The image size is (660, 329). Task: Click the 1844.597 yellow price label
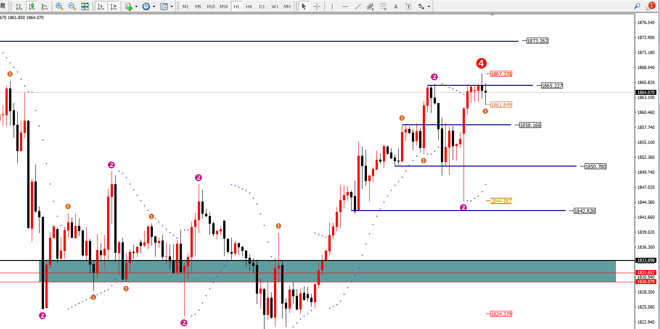tap(501, 201)
